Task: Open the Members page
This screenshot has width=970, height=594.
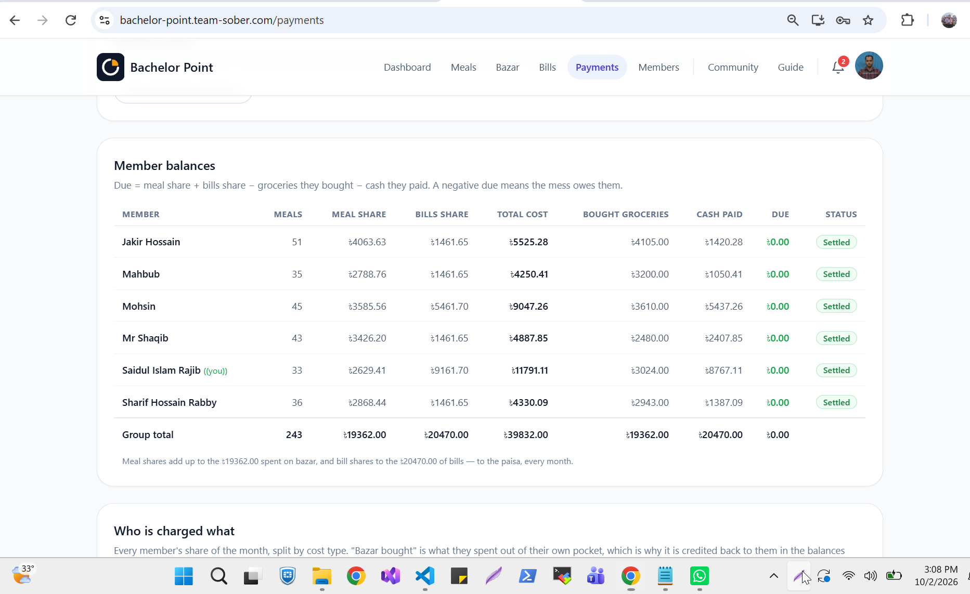Action: pyautogui.click(x=658, y=67)
